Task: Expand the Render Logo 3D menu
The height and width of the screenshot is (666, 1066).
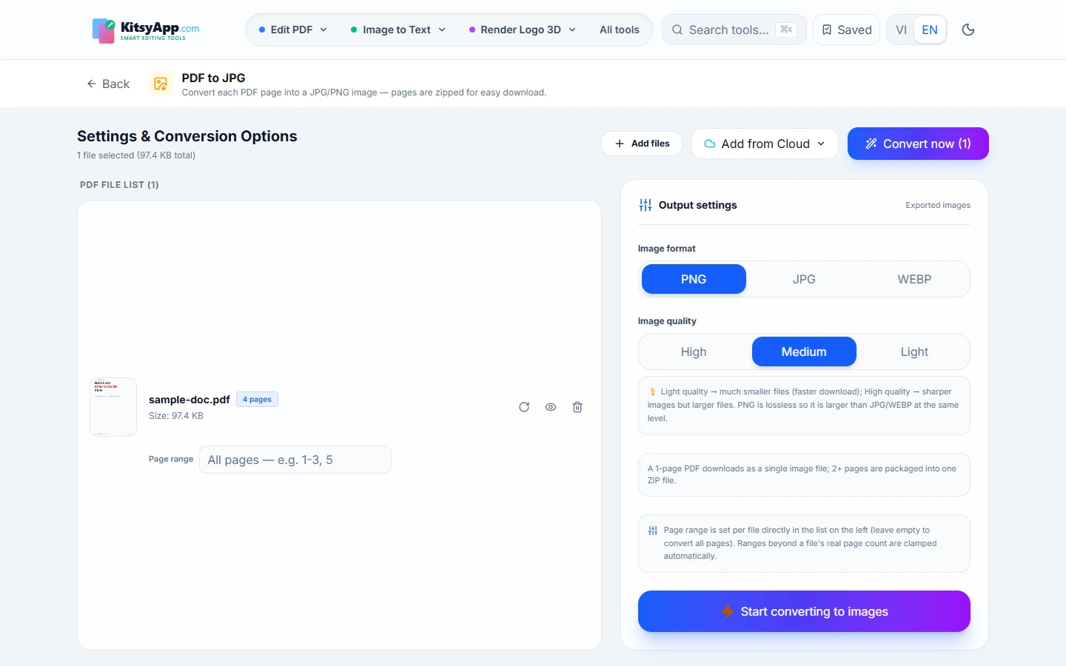Action: click(523, 30)
